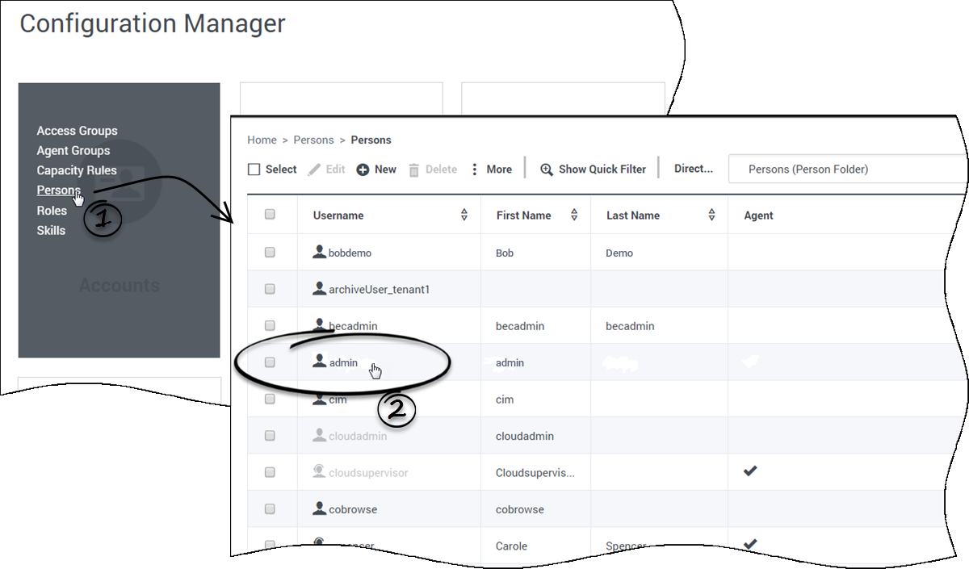Click the New plus icon

(363, 169)
